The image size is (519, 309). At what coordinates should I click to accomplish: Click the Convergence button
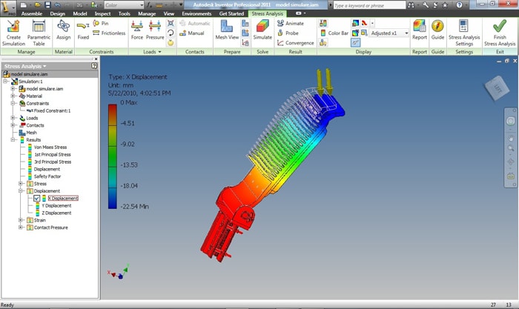(x=295, y=42)
